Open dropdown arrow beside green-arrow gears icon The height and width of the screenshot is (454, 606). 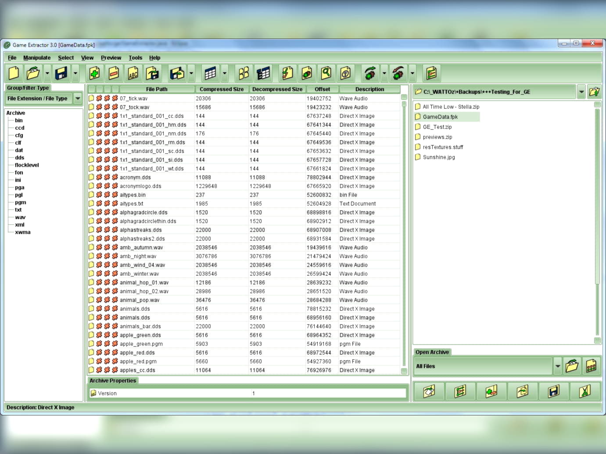pos(384,73)
